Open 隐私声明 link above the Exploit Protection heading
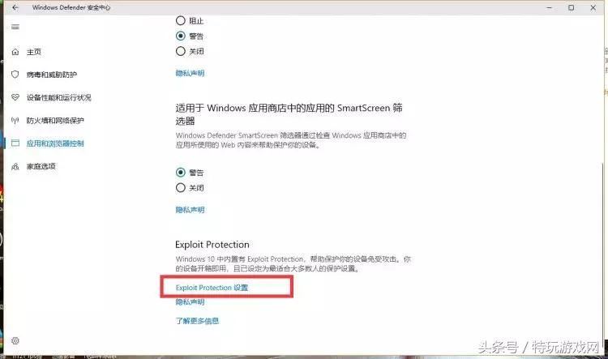The height and width of the screenshot is (359, 608). 190,210
